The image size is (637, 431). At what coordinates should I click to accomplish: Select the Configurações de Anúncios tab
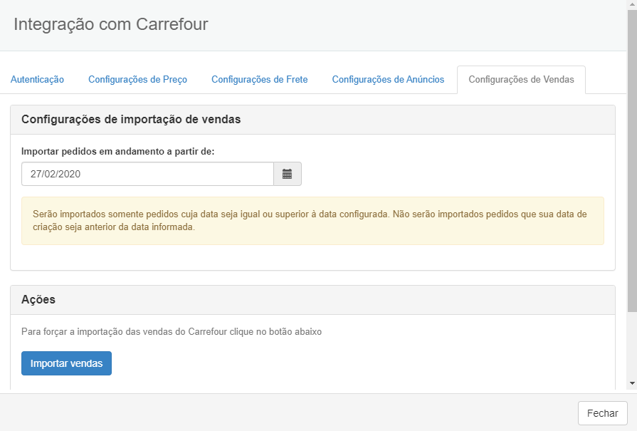[x=388, y=80]
